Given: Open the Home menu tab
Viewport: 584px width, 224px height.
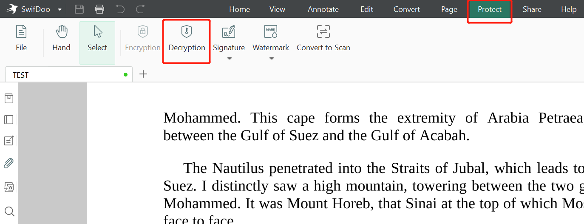Looking at the screenshot, I should (239, 9).
